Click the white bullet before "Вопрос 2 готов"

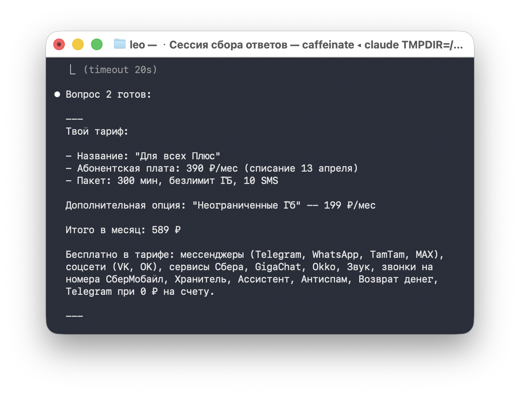57,94
